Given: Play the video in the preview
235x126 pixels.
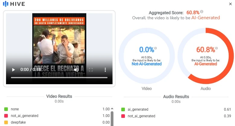Looking at the screenshot, I should click(x=13, y=70).
